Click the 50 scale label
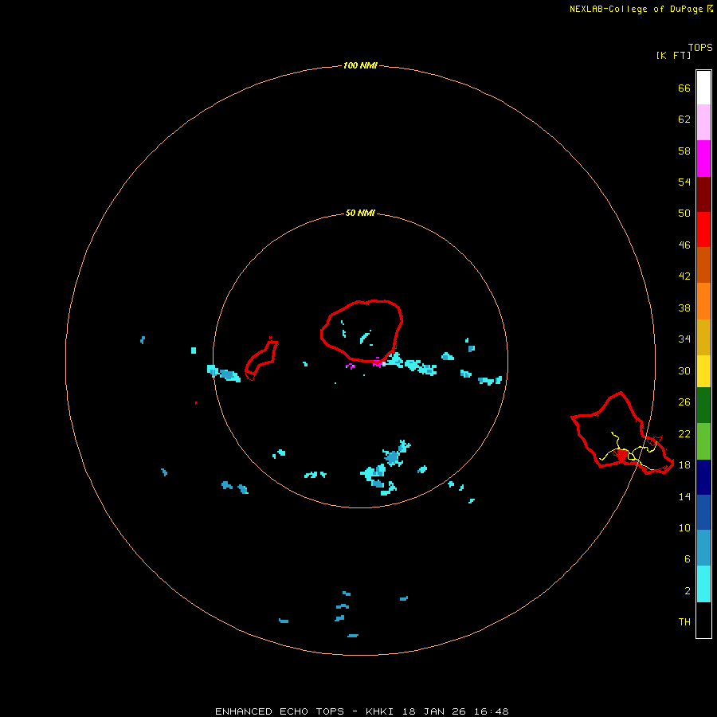 point(684,214)
